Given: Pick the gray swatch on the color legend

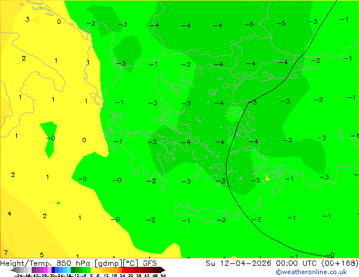Looking at the screenshot, I should coord(18,270).
